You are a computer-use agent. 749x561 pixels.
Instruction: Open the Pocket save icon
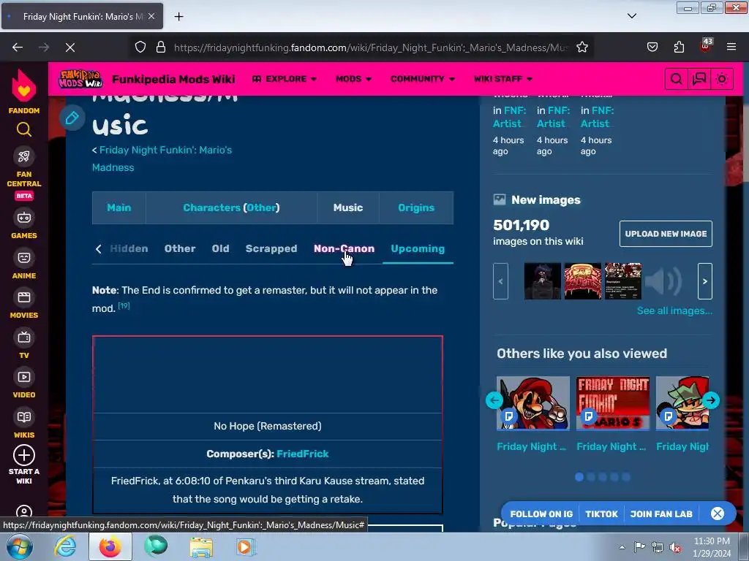tap(652, 47)
